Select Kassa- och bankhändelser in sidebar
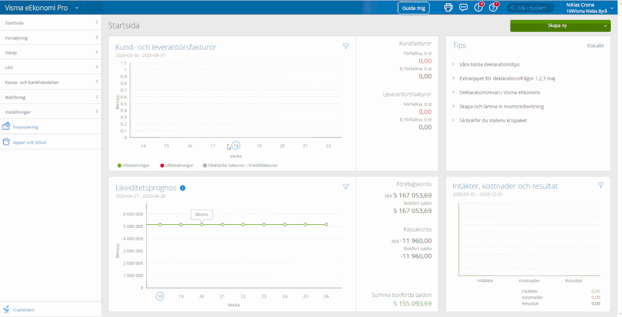 tap(50, 82)
